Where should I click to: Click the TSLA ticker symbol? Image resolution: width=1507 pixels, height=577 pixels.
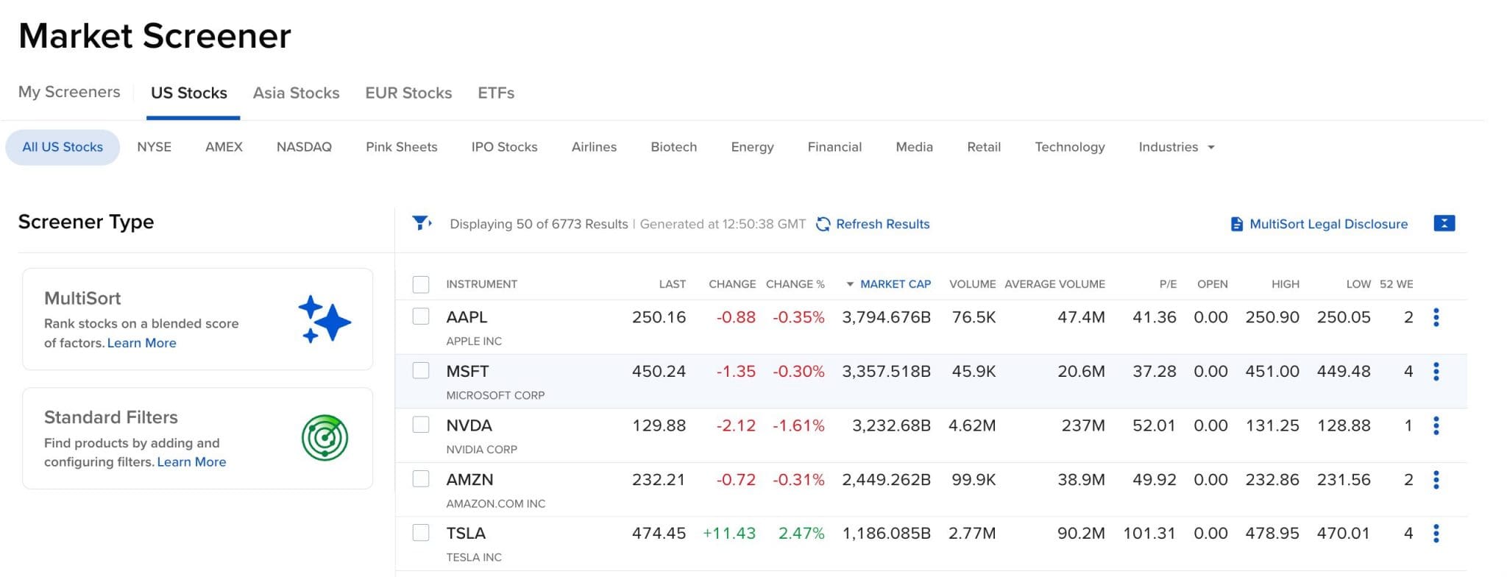coord(466,534)
